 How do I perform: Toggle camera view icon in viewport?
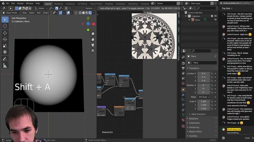pyautogui.click(x=93, y=45)
